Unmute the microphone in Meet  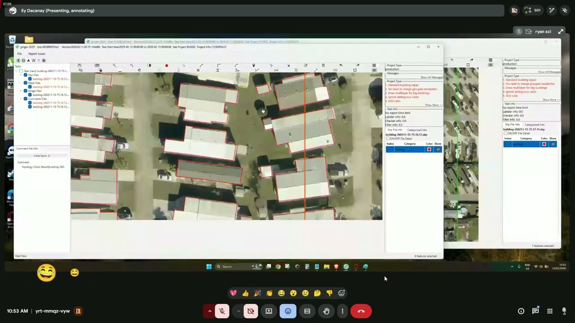pos(222,311)
